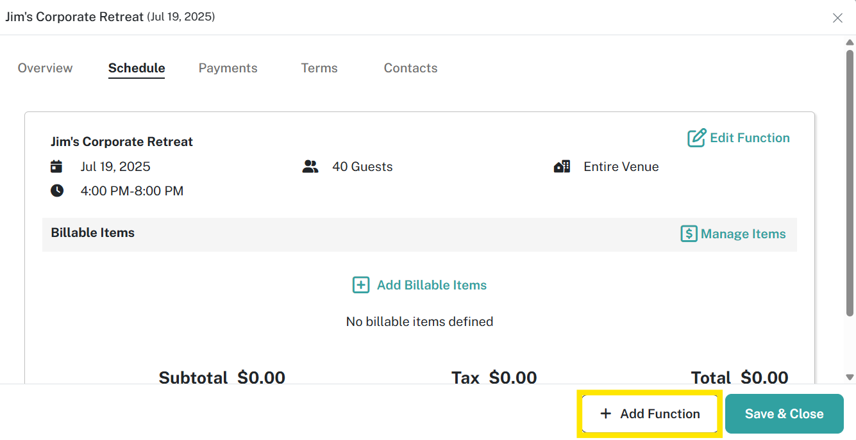Image resolution: width=856 pixels, height=440 pixels.
Task: Click the plus icon in Add Function
Action: click(605, 414)
